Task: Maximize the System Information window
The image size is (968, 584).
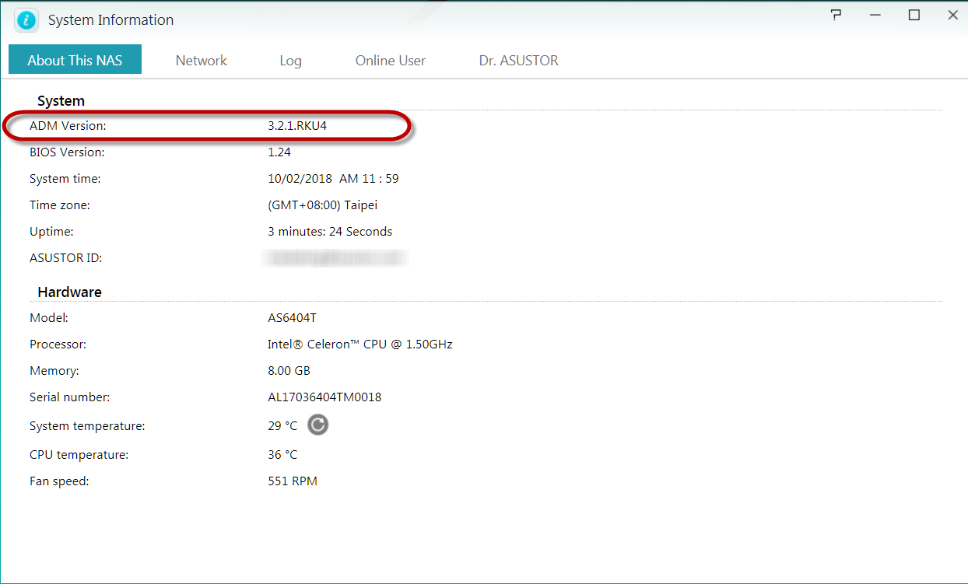Action: coord(914,15)
